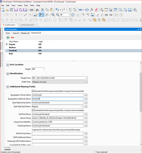Screen dimensions: 142x154
Task: Click the eraser icon in top toolbar
Action: pos(96,10)
